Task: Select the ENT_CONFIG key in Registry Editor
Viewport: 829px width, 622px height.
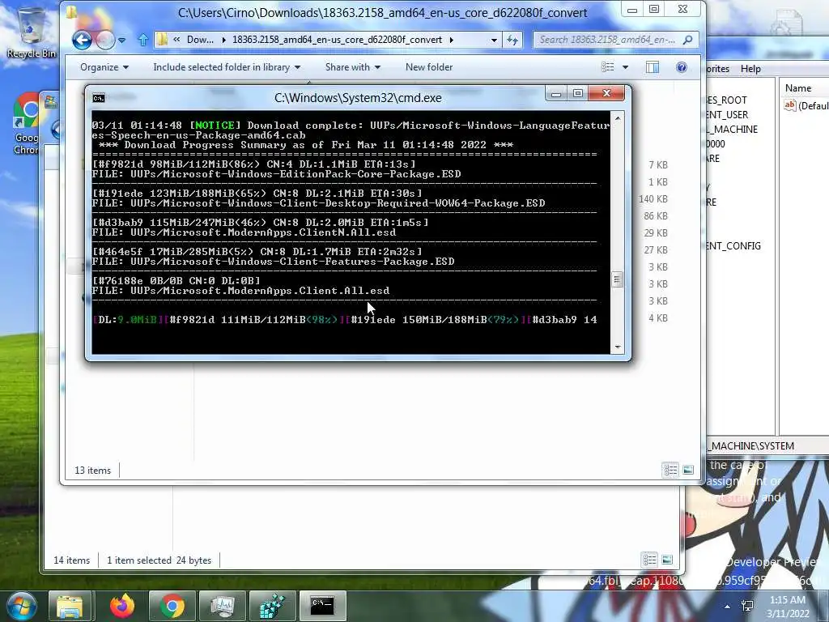Action: coord(733,246)
